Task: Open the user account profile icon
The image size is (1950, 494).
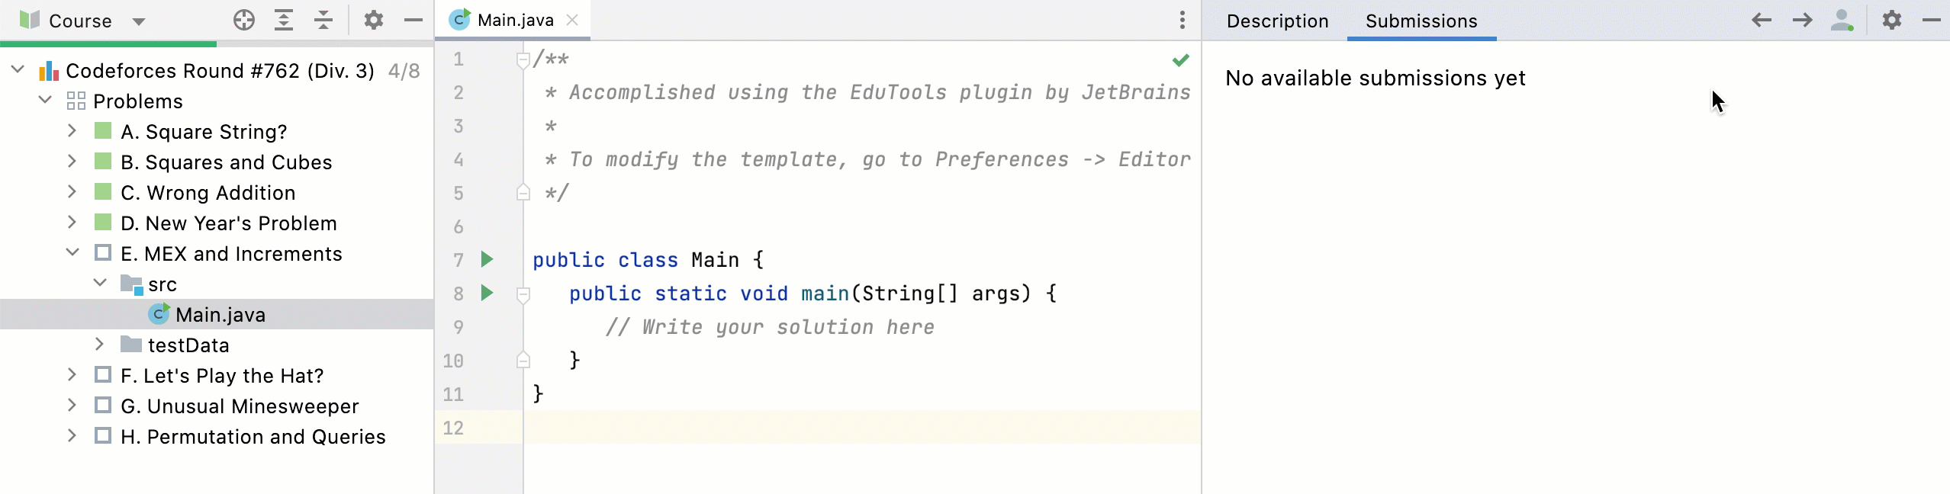Action: pyautogui.click(x=1842, y=20)
